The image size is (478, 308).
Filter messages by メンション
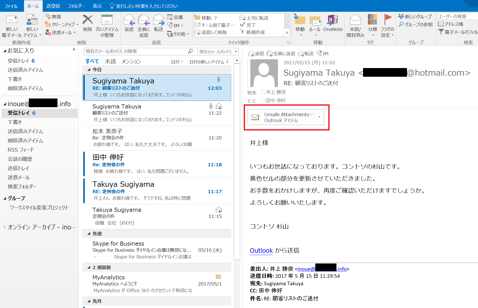(131, 62)
